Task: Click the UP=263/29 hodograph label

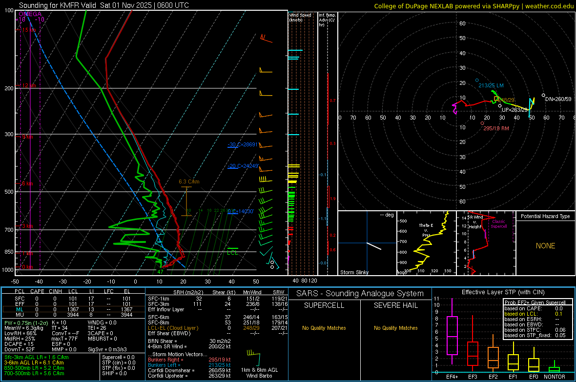Action: (514, 109)
